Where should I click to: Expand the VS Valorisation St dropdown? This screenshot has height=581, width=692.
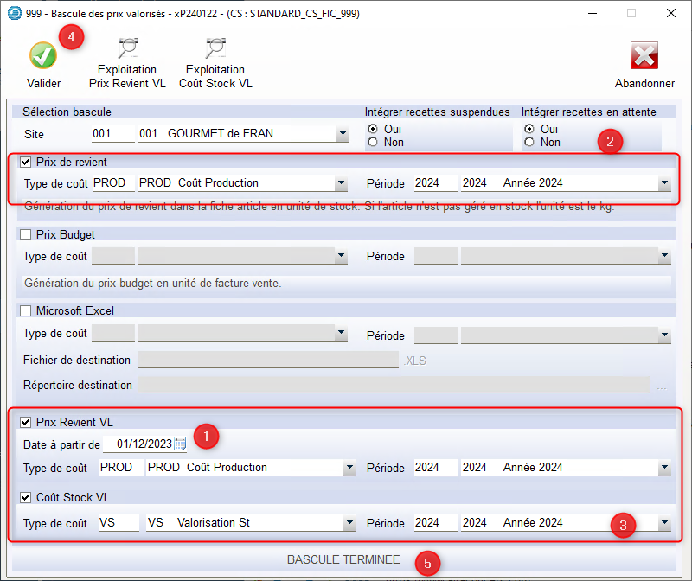[x=349, y=523]
